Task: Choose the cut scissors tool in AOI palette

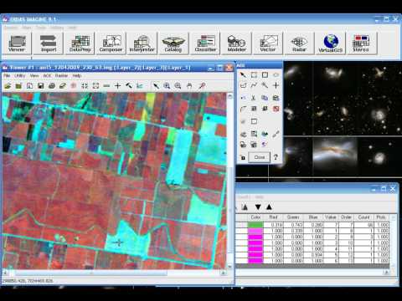Action: 254,98
